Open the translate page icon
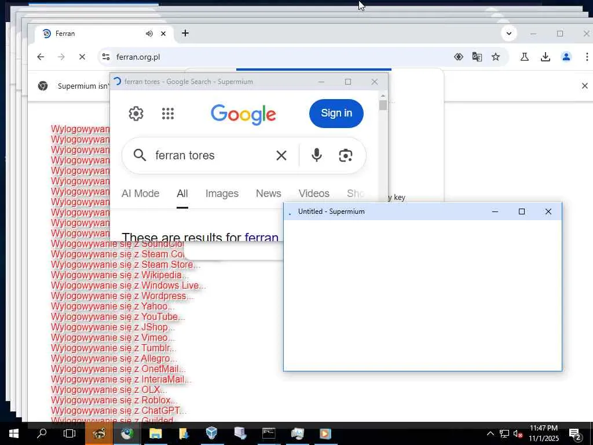 pyautogui.click(x=477, y=57)
